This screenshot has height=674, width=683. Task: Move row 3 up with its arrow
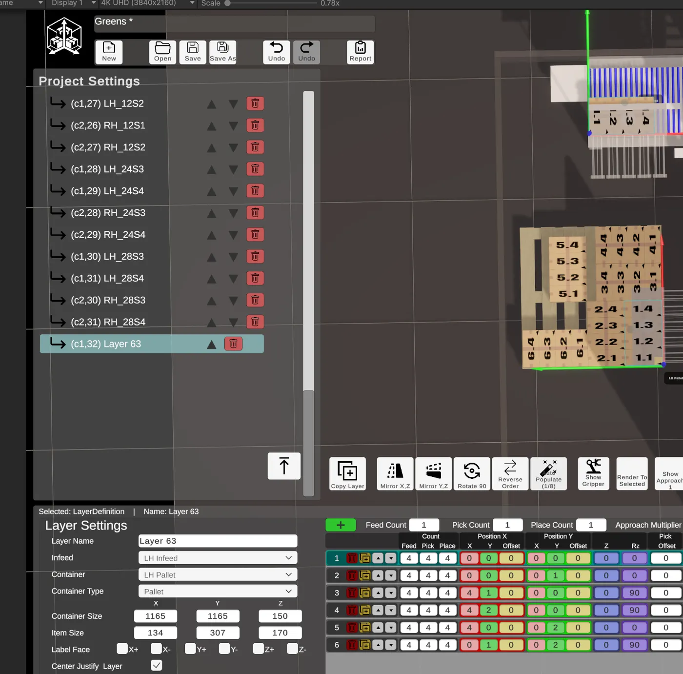(378, 593)
